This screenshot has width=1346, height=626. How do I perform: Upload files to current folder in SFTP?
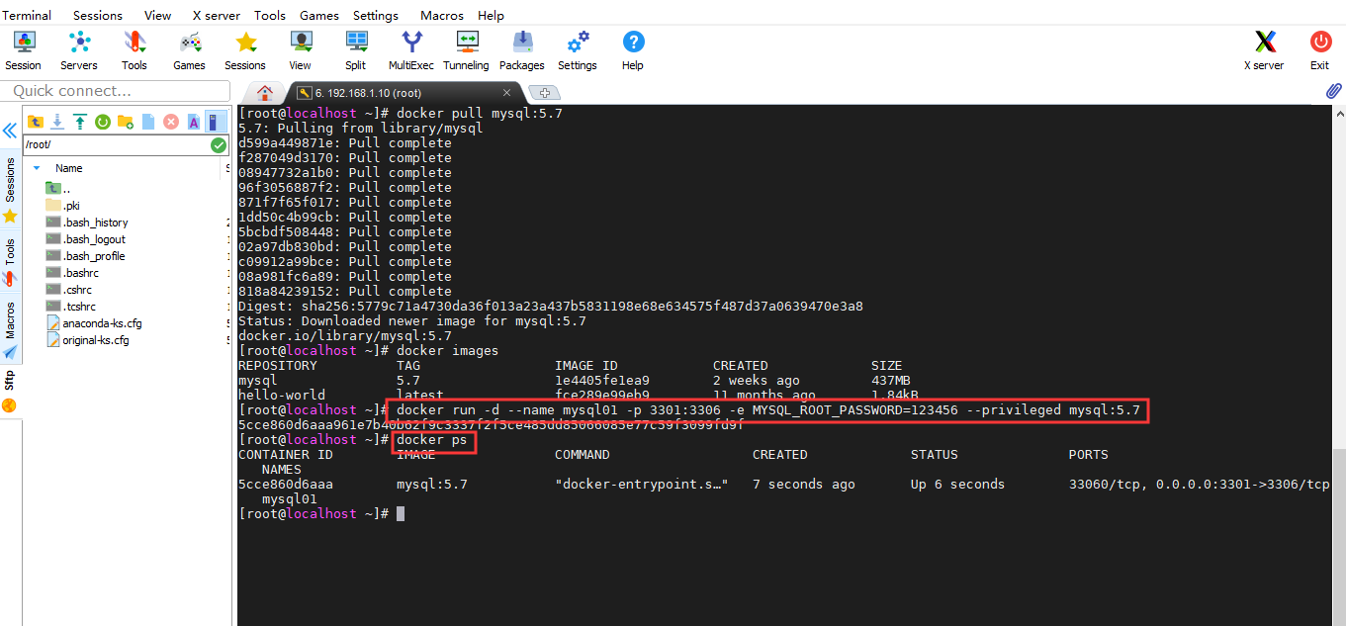point(80,122)
